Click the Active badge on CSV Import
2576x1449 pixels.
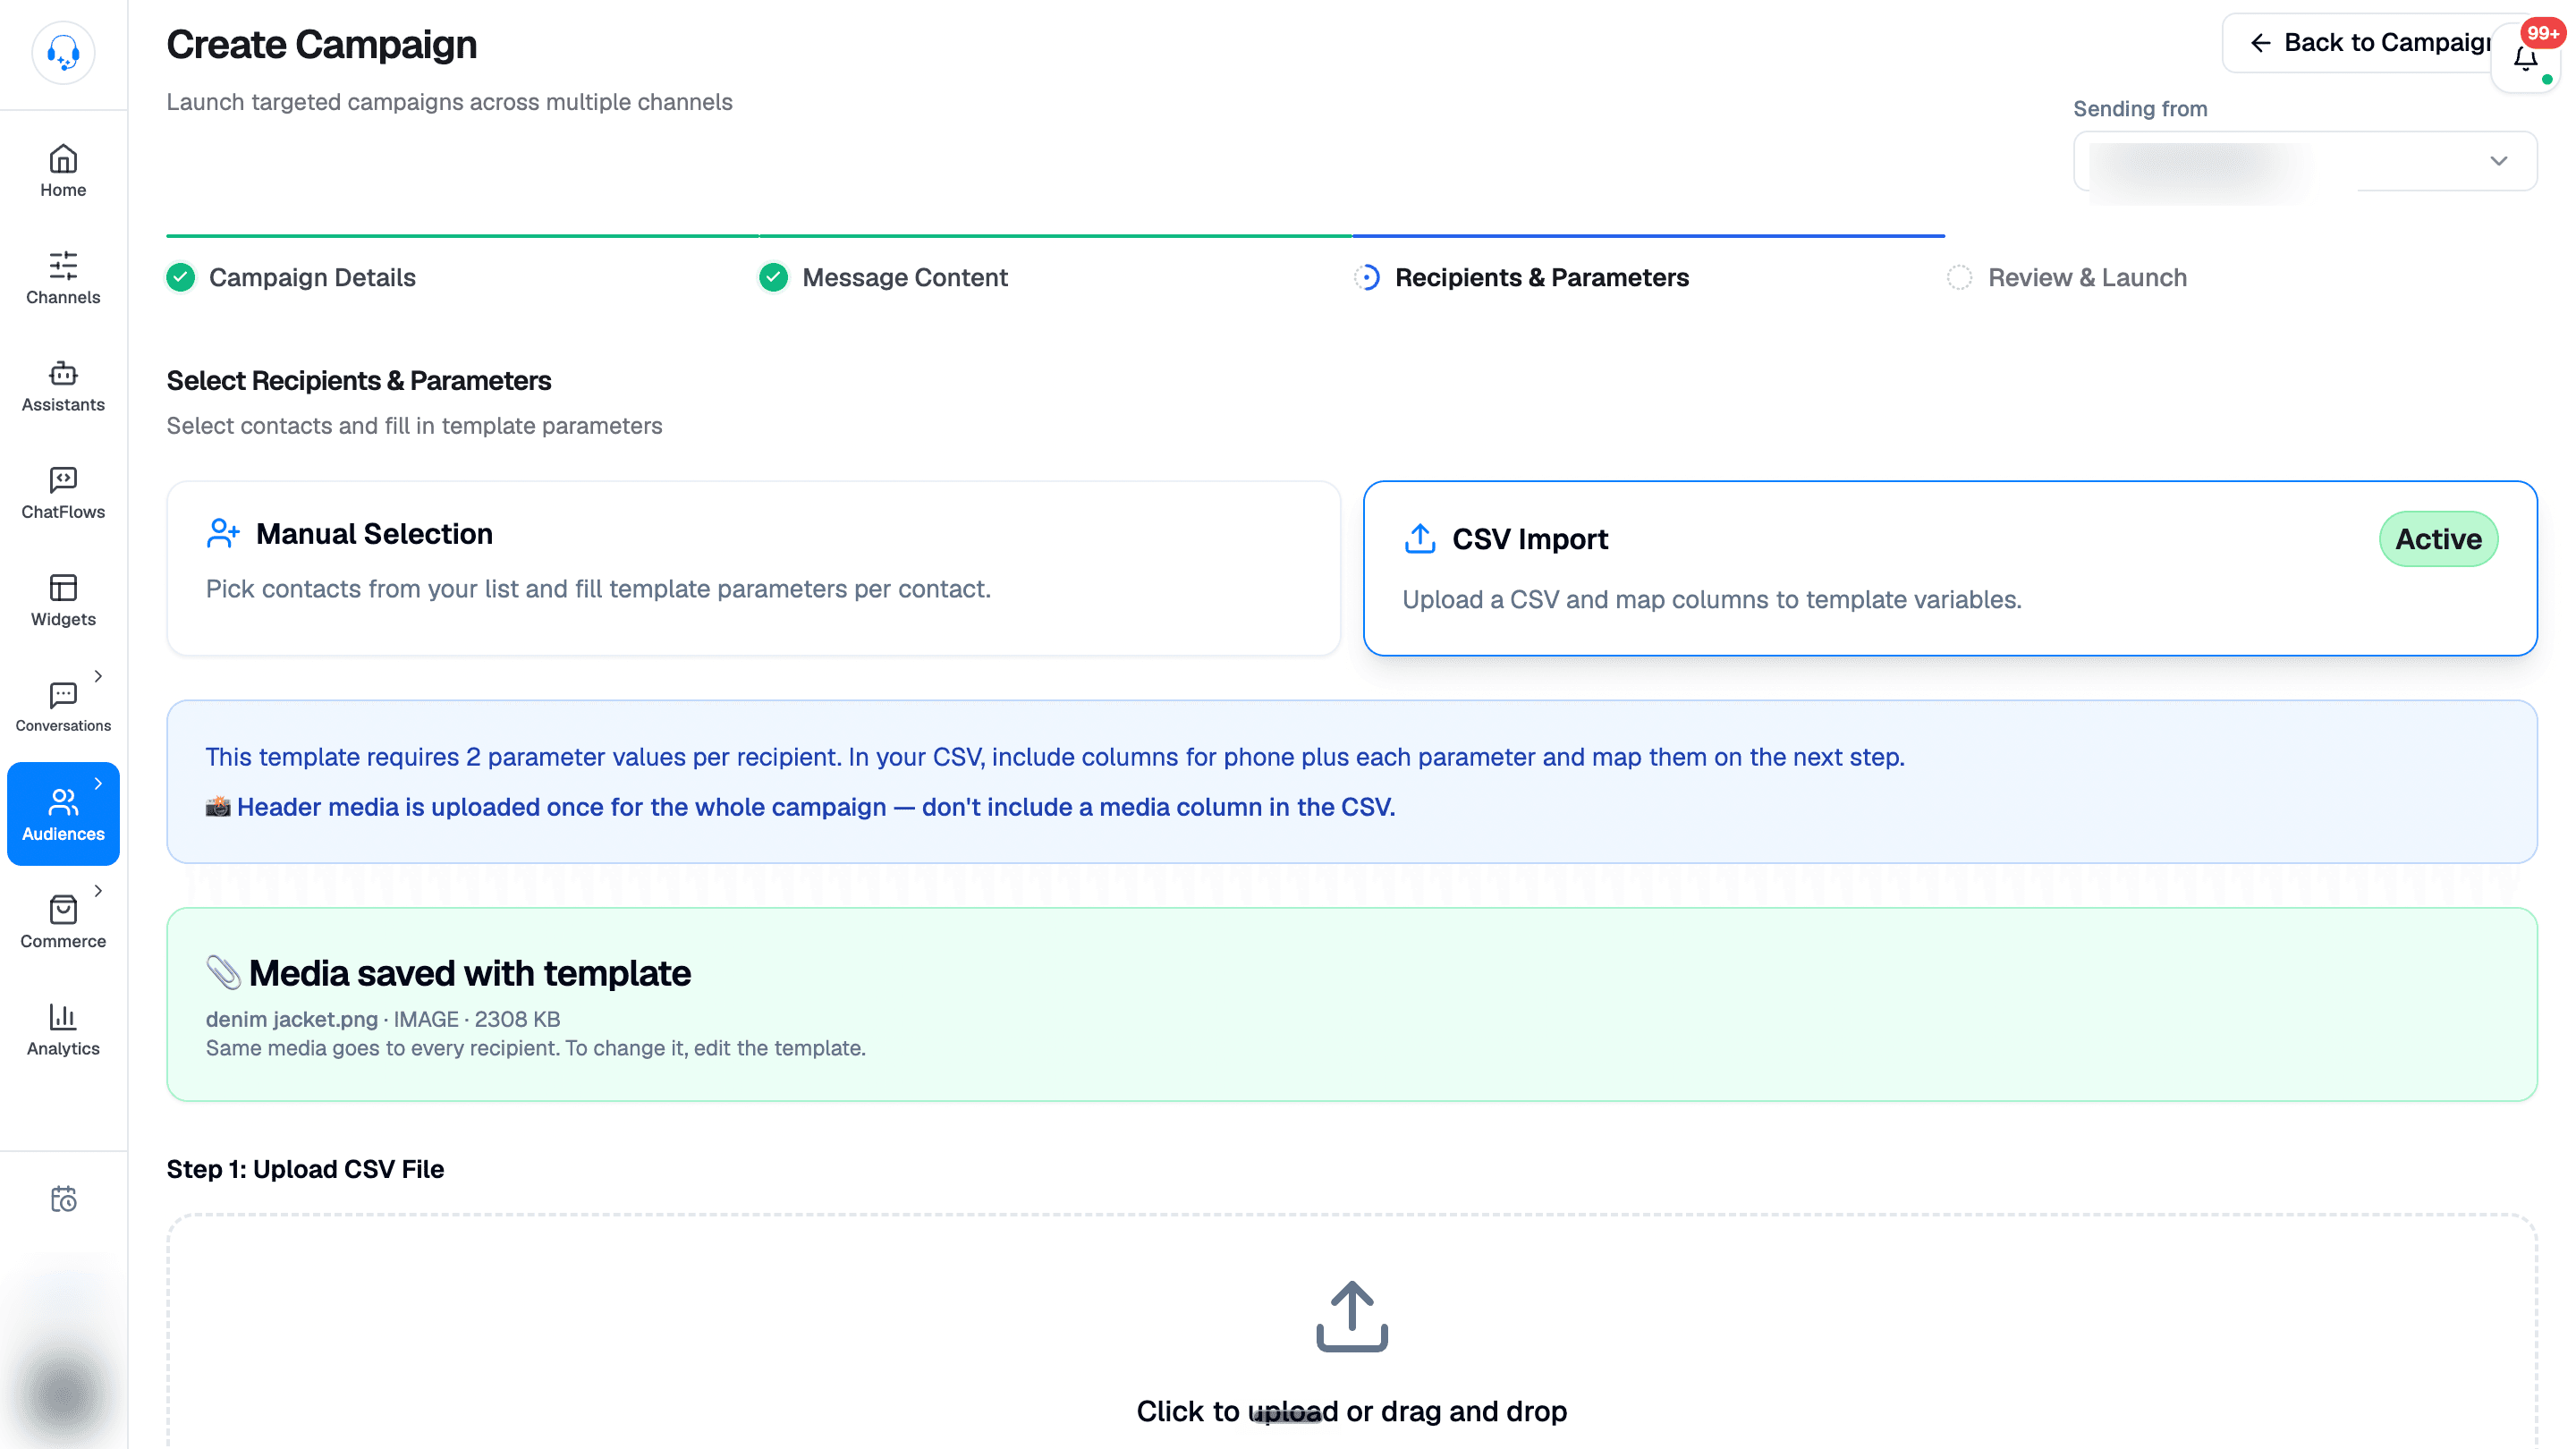[x=2438, y=539]
